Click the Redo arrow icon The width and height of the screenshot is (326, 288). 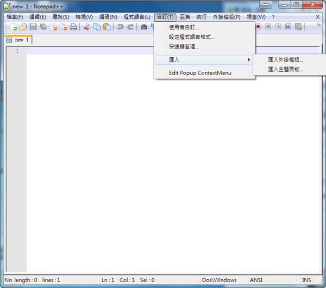click(130, 27)
